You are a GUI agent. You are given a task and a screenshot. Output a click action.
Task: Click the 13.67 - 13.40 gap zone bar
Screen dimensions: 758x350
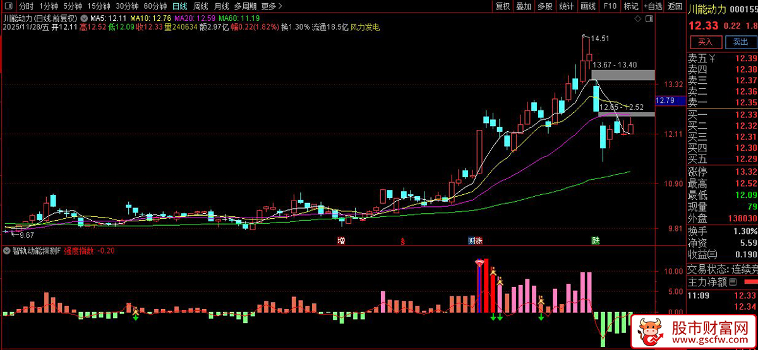623,75
